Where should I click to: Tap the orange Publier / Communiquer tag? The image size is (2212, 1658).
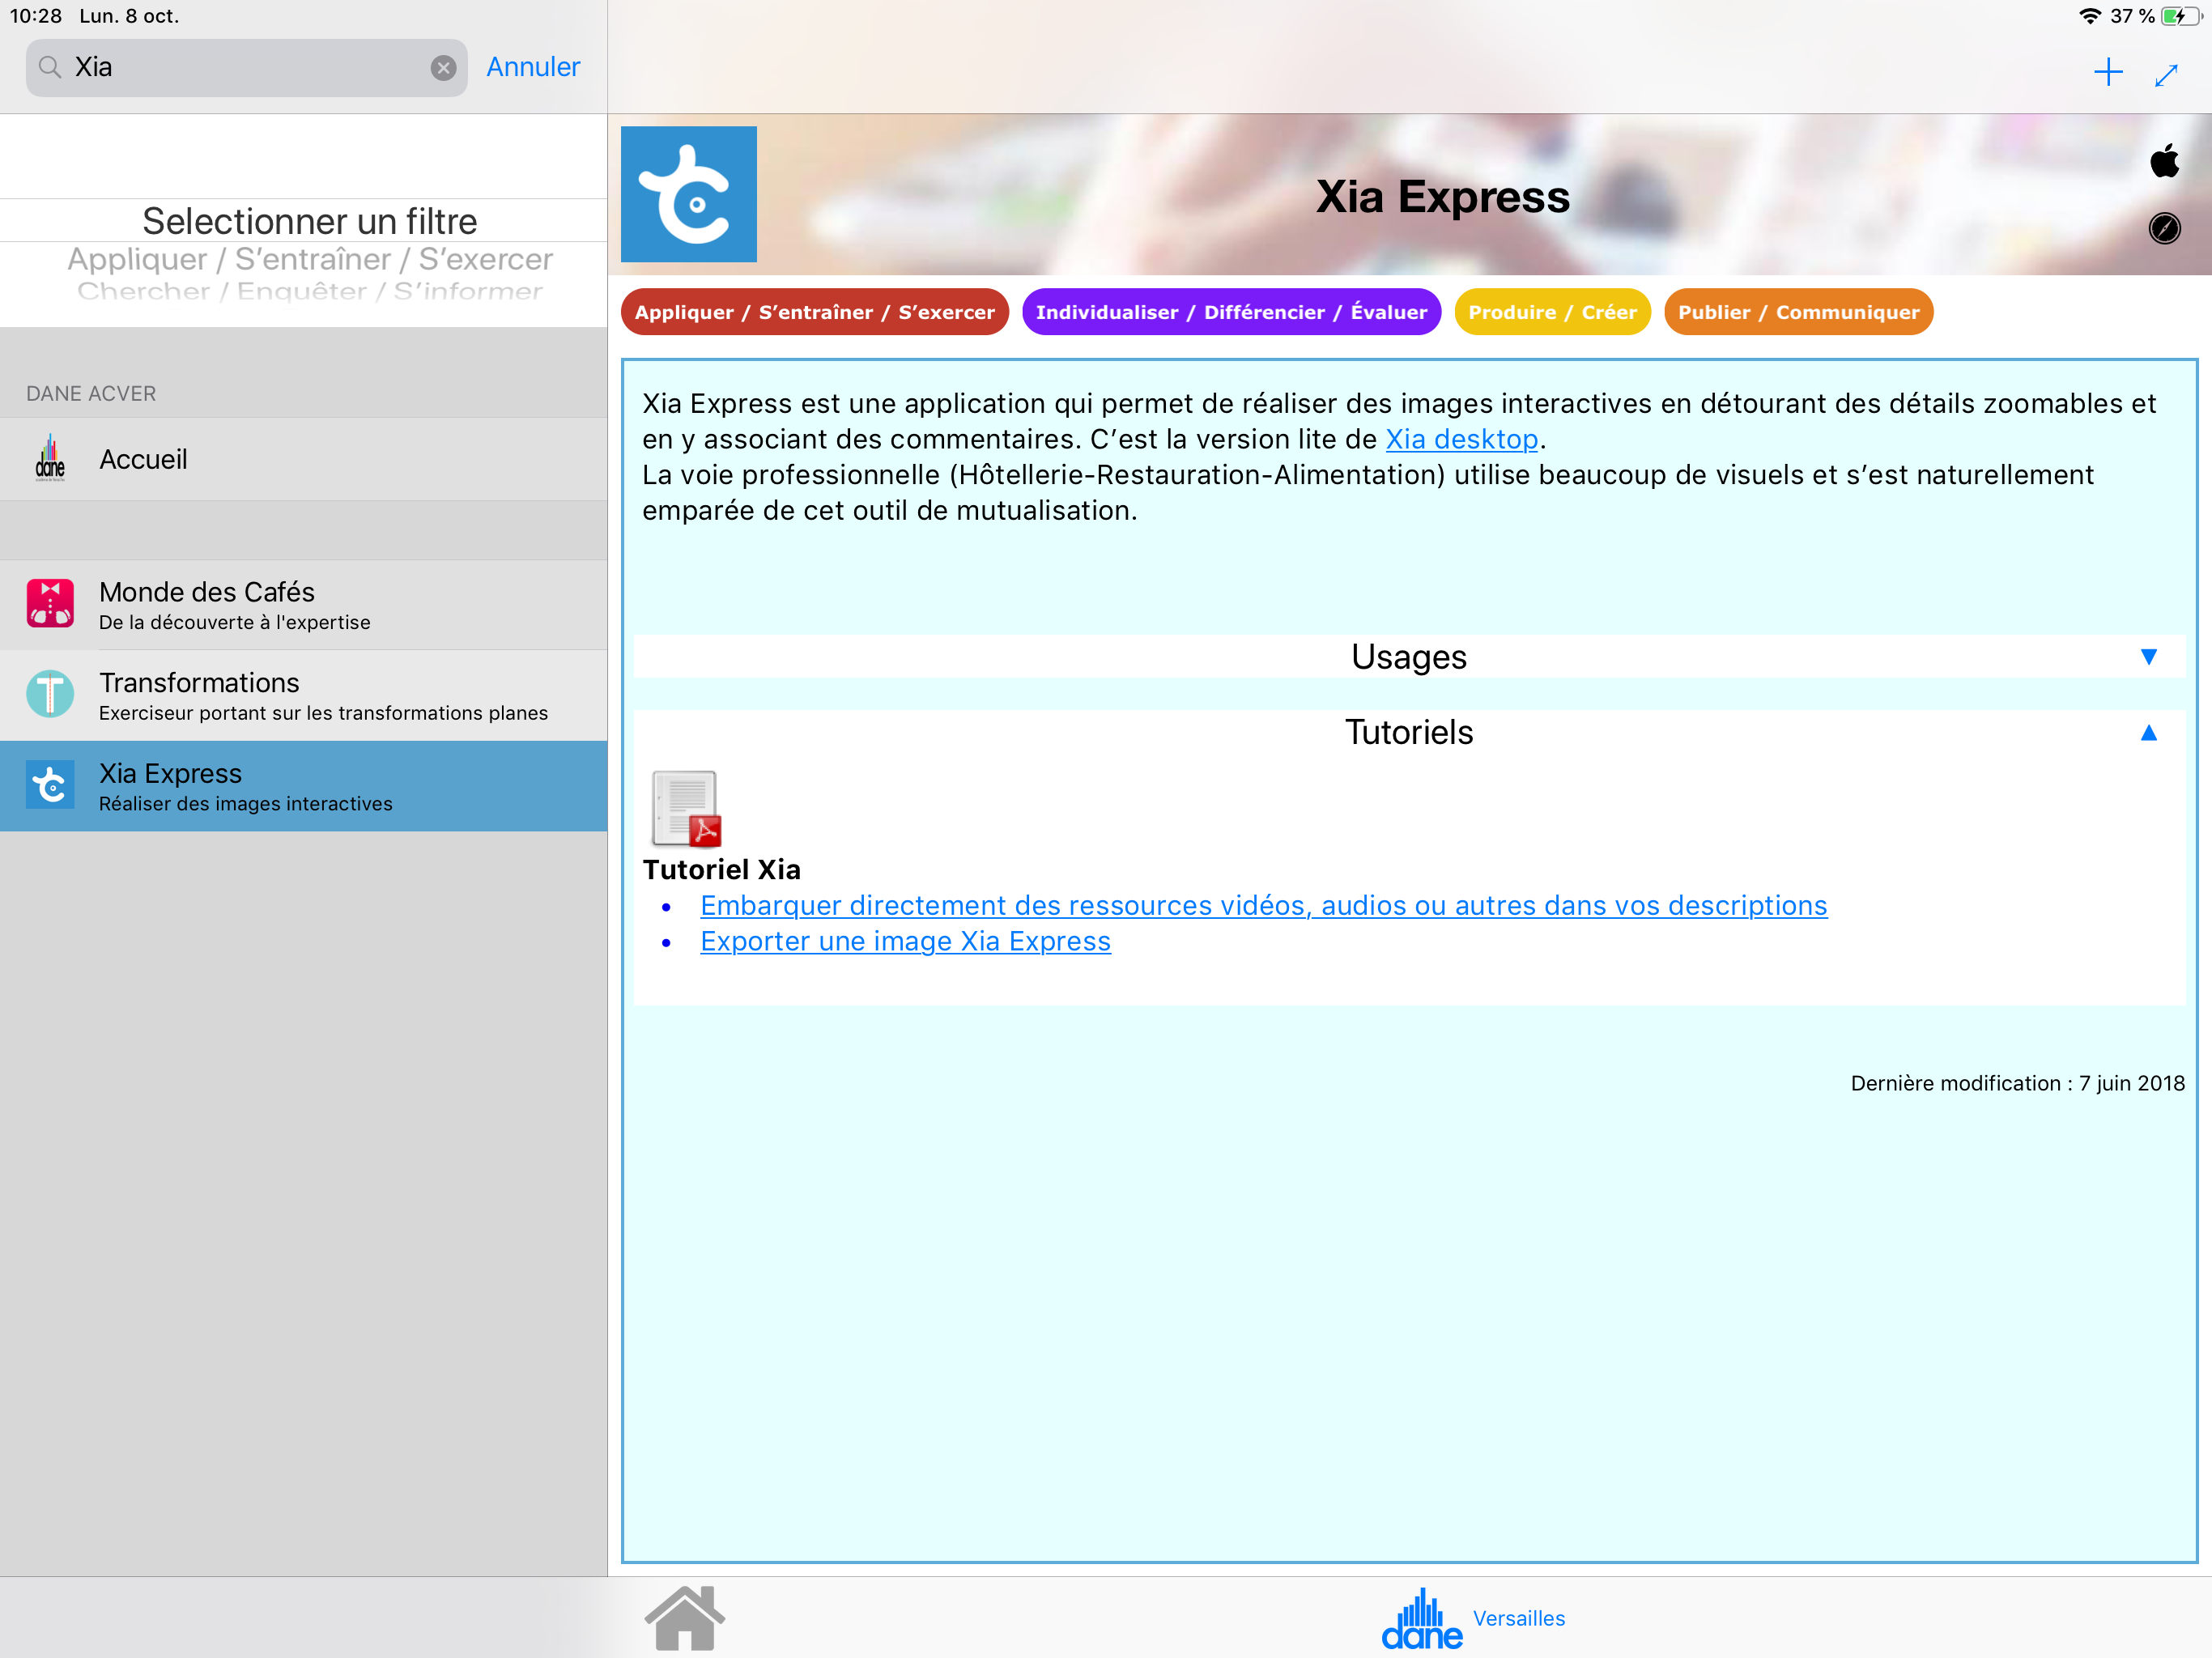pos(1797,312)
